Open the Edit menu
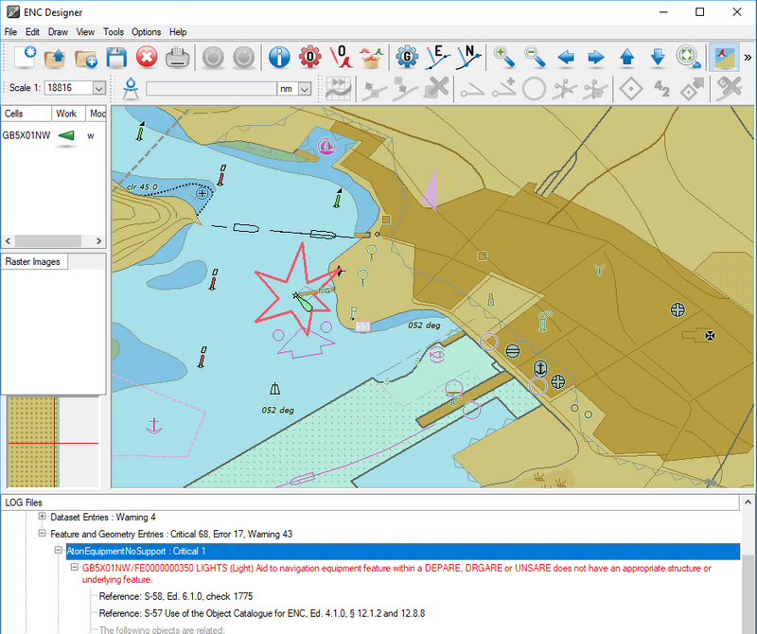The height and width of the screenshot is (634, 757). 32,32
